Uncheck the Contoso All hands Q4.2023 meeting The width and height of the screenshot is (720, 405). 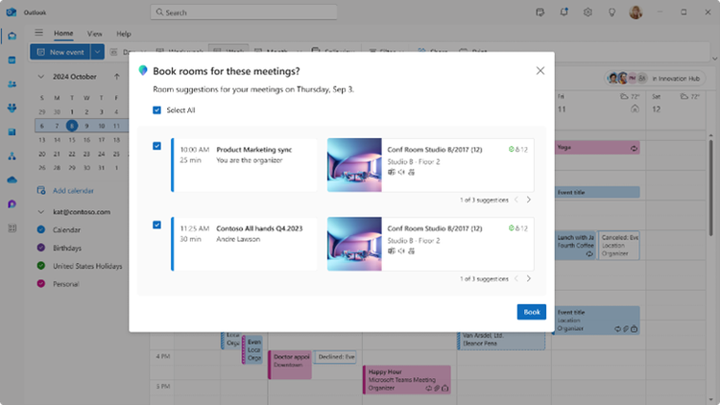[x=157, y=225]
